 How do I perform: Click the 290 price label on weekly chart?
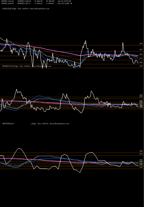(141, 95)
